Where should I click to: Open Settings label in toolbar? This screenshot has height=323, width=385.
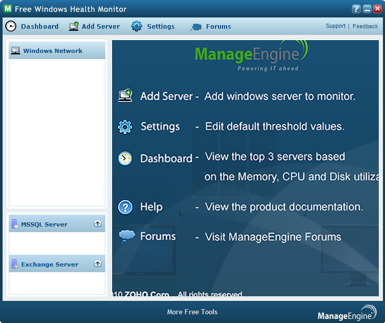click(161, 27)
